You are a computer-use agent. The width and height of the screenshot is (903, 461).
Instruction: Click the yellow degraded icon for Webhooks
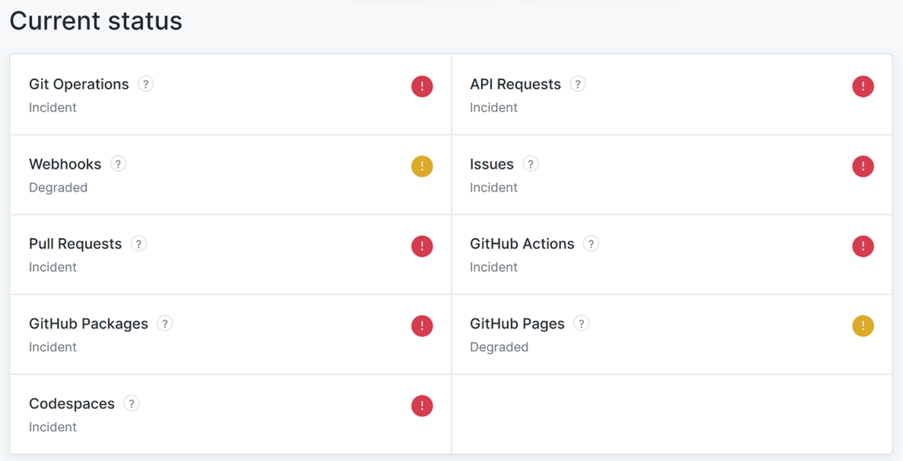pos(422,166)
